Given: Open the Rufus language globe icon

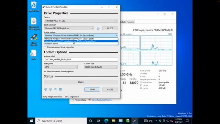Looking at the screenshot, I should click(x=46, y=89).
